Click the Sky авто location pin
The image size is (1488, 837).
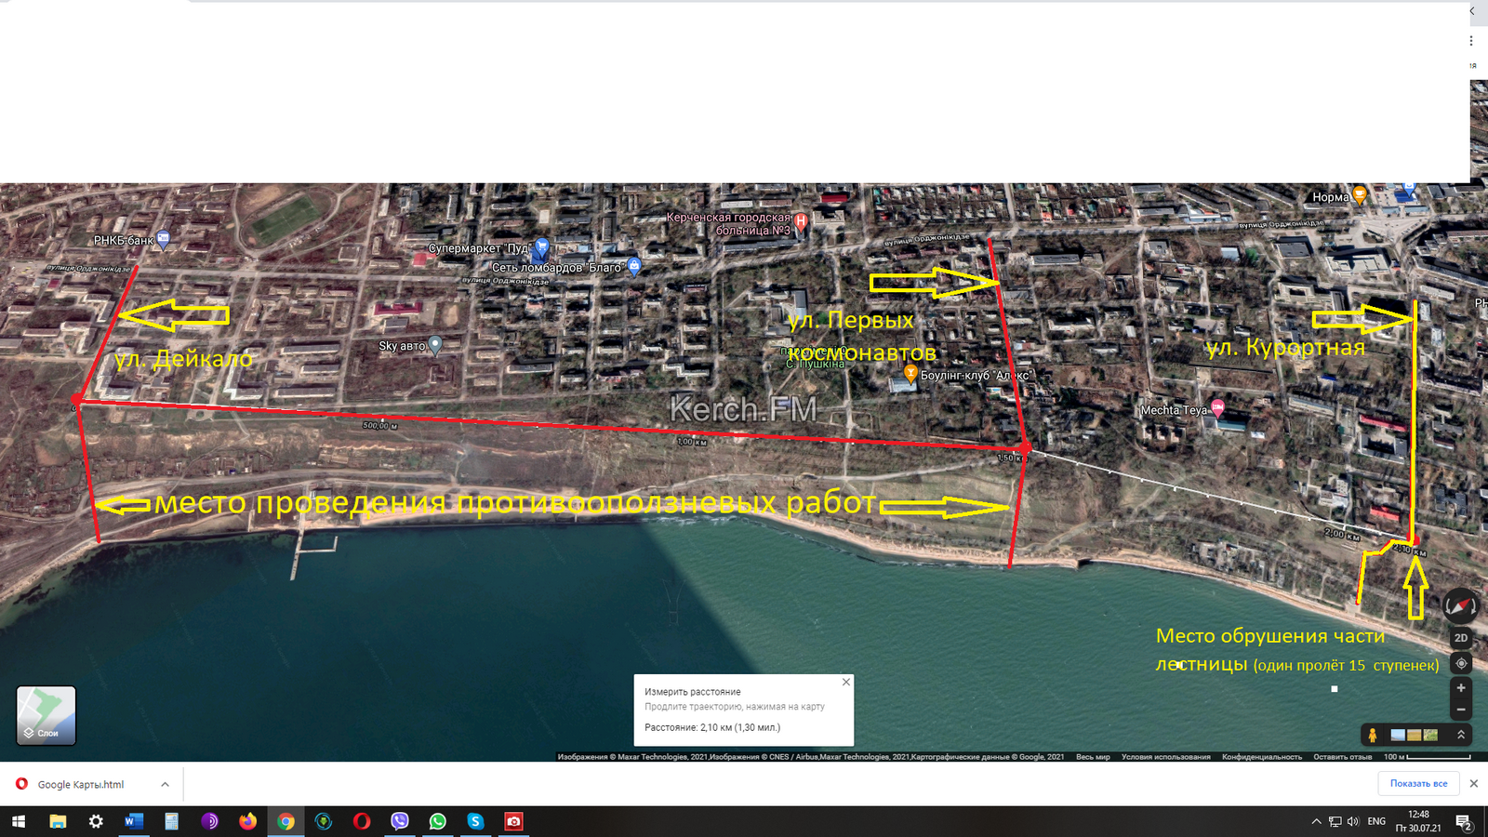[434, 345]
